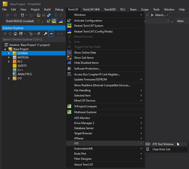The height and width of the screenshot is (169, 189).
Task: Click the Search Solution Explorer field
Action: 34,40
